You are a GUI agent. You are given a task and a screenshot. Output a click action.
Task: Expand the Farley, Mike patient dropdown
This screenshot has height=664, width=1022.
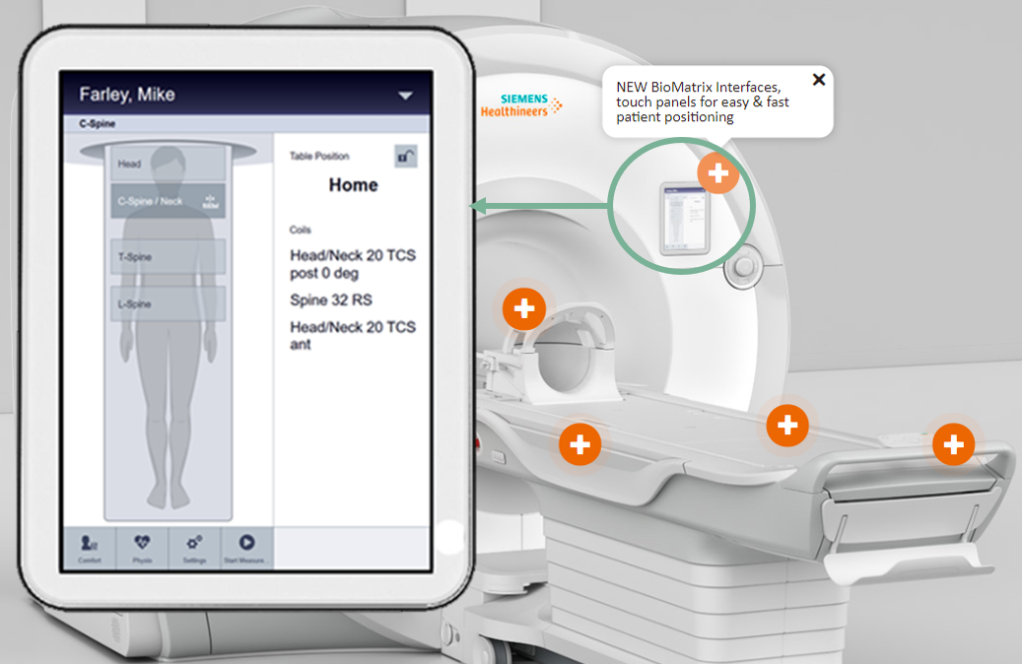[405, 96]
